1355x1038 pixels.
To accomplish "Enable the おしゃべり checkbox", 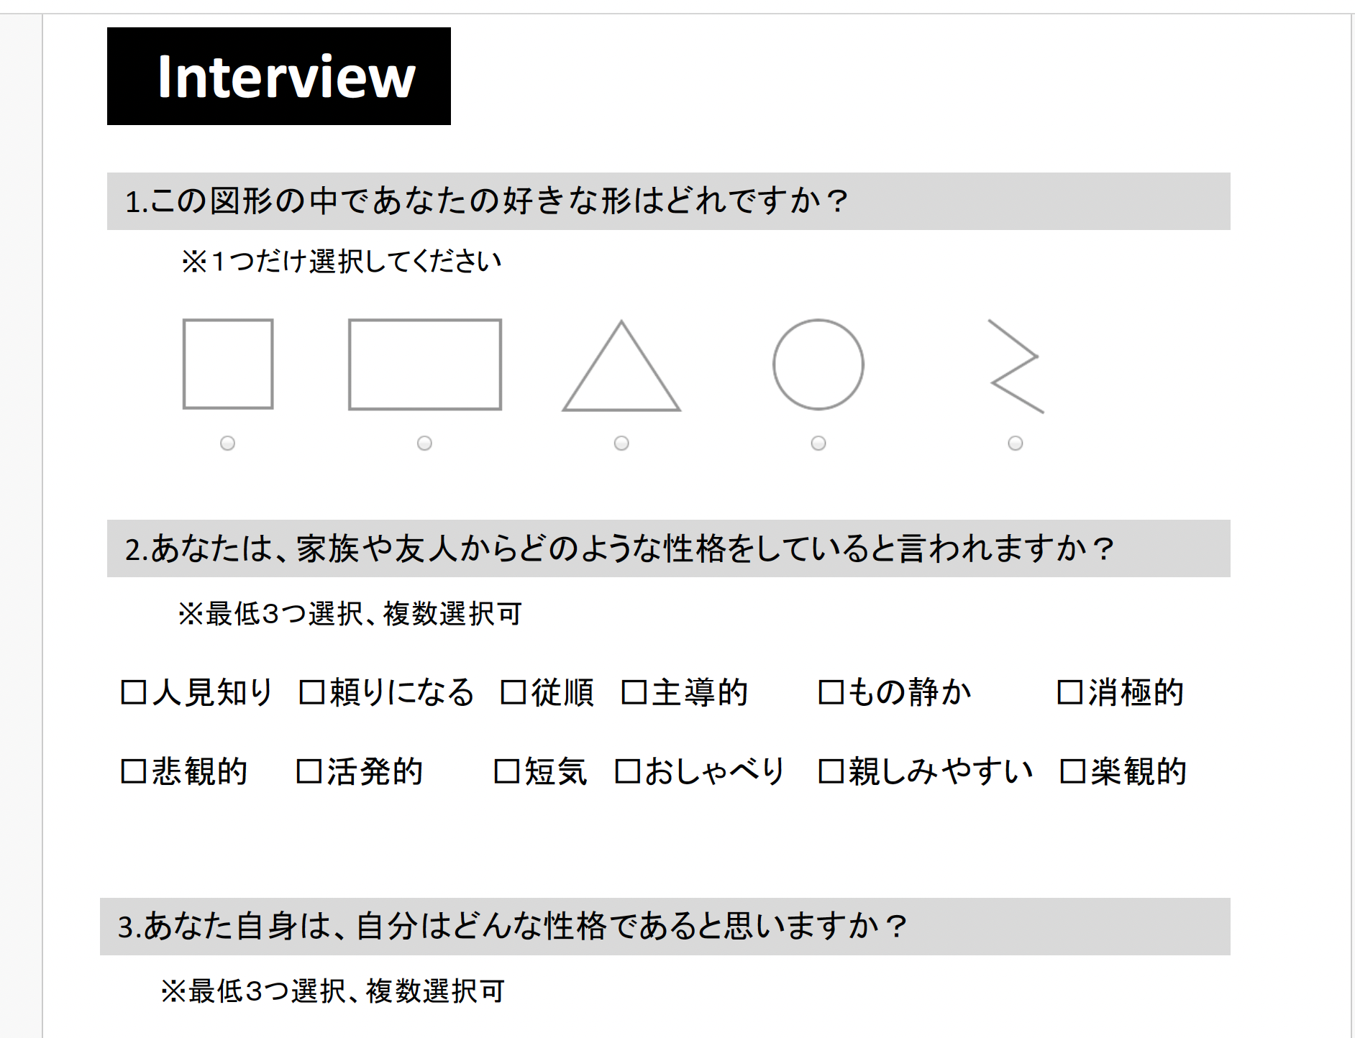I will (x=628, y=771).
